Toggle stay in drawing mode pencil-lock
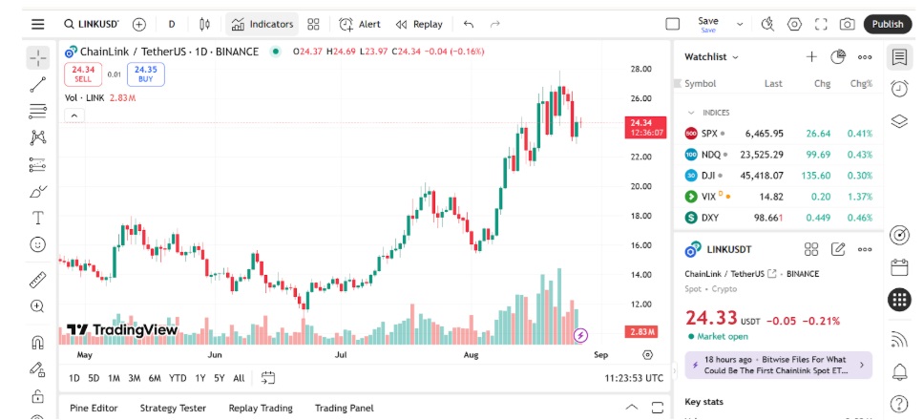The image size is (923, 420). tap(37, 368)
